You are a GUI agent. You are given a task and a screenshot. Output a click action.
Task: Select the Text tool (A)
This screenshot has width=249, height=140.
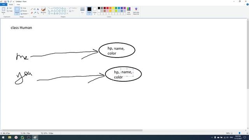[x=38, y=9]
